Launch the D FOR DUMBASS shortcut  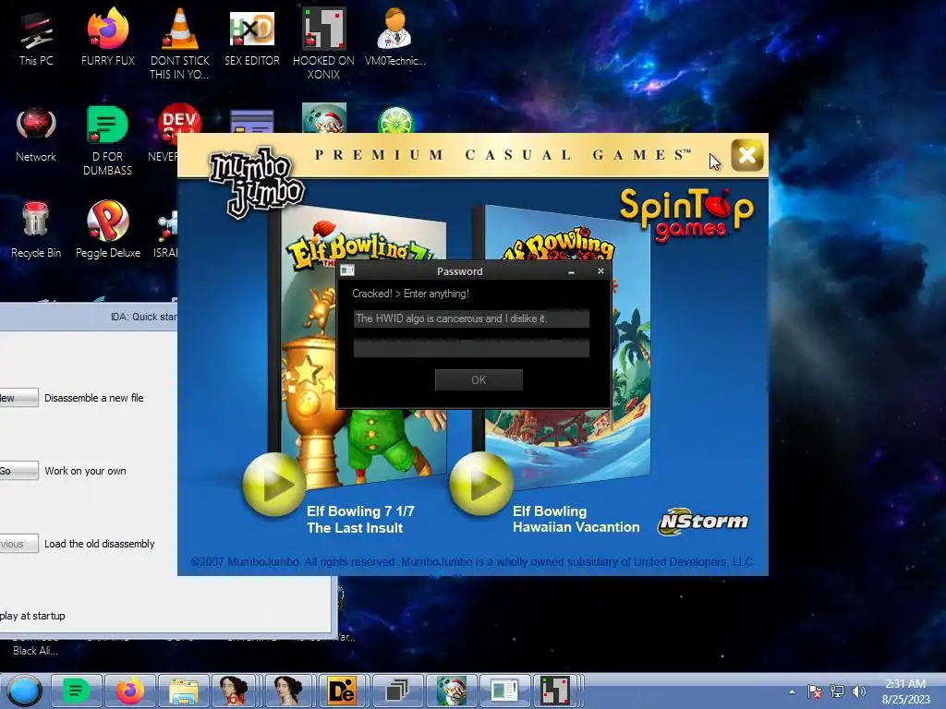click(107, 140)
